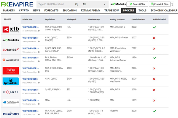Click the IC Markets broker logo in table
This screenshot has height=118, width=178.
(10, 40)
